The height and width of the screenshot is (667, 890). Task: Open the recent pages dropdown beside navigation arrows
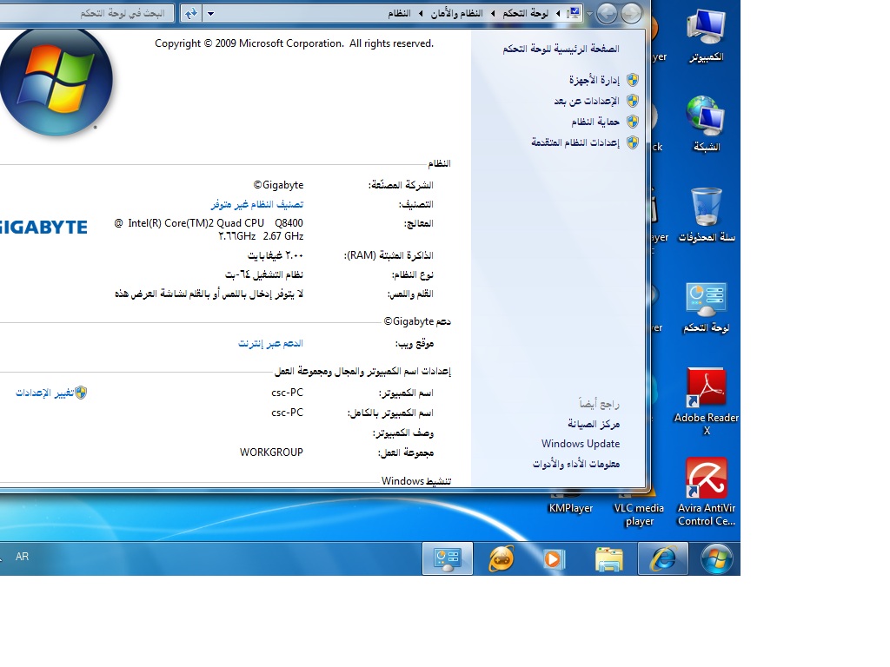(589, 14)
